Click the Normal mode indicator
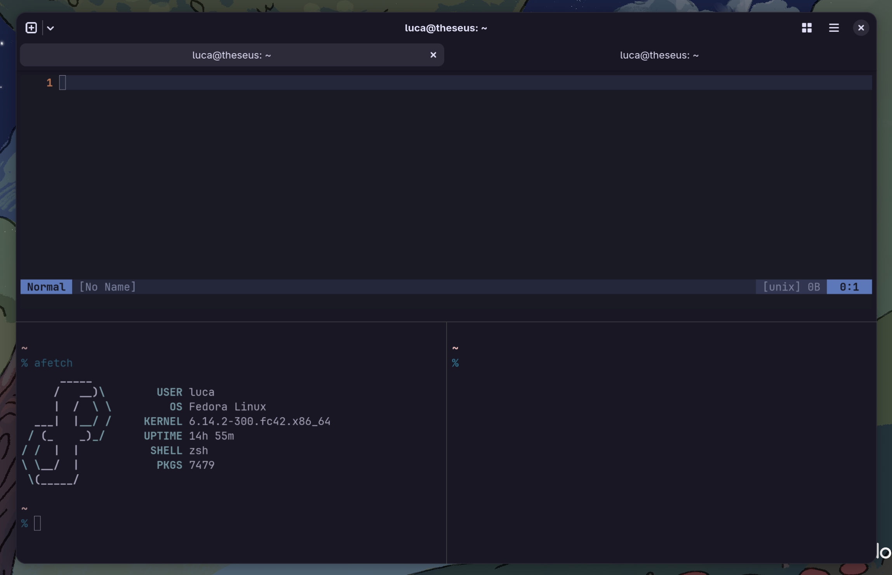The image size is (892, 575). (x=46, y=287)
